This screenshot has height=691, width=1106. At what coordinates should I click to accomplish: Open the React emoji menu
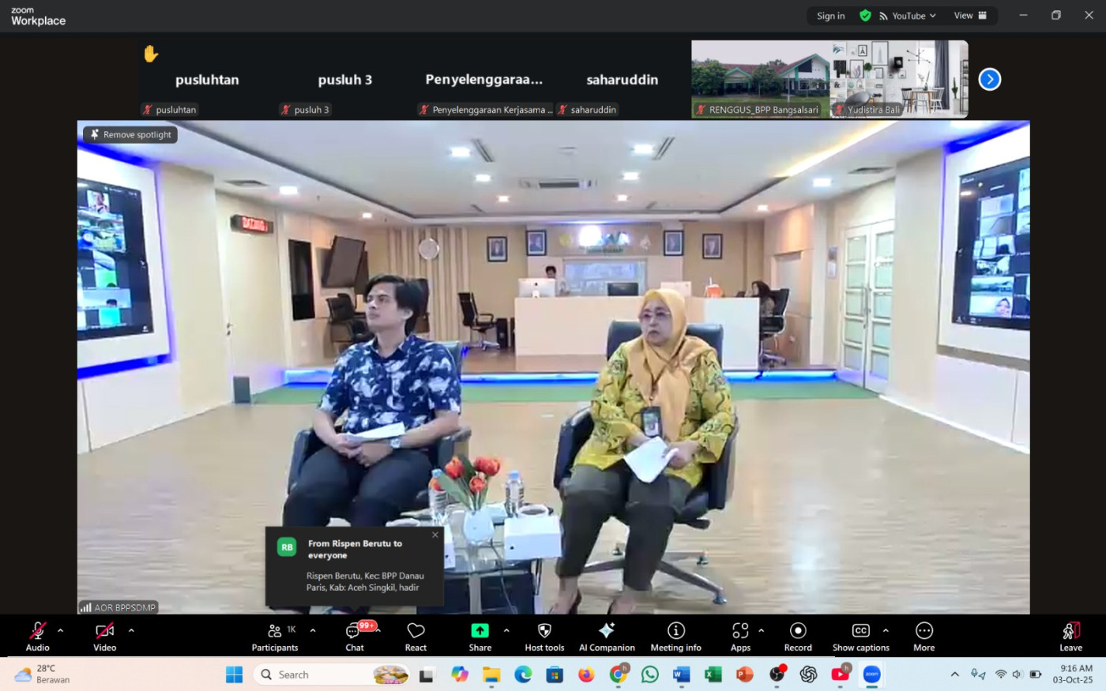click(x=416, y=637)
